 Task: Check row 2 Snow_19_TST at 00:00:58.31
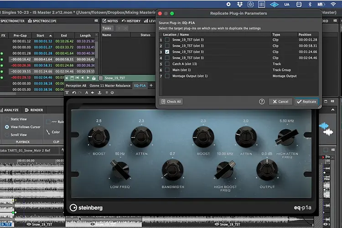[x=167, y=46]
